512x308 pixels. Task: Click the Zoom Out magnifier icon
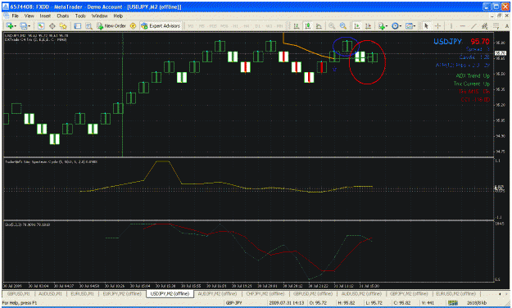(343, 25)
